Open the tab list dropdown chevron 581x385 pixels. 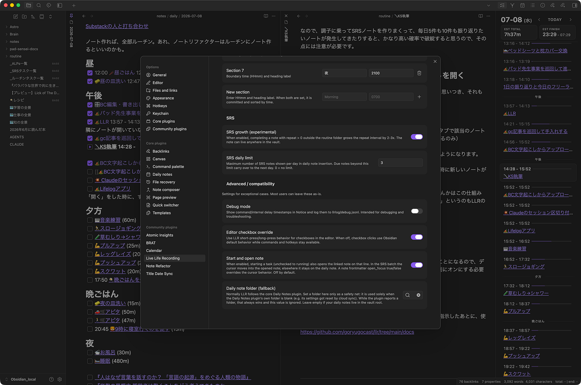coord(488,6)
